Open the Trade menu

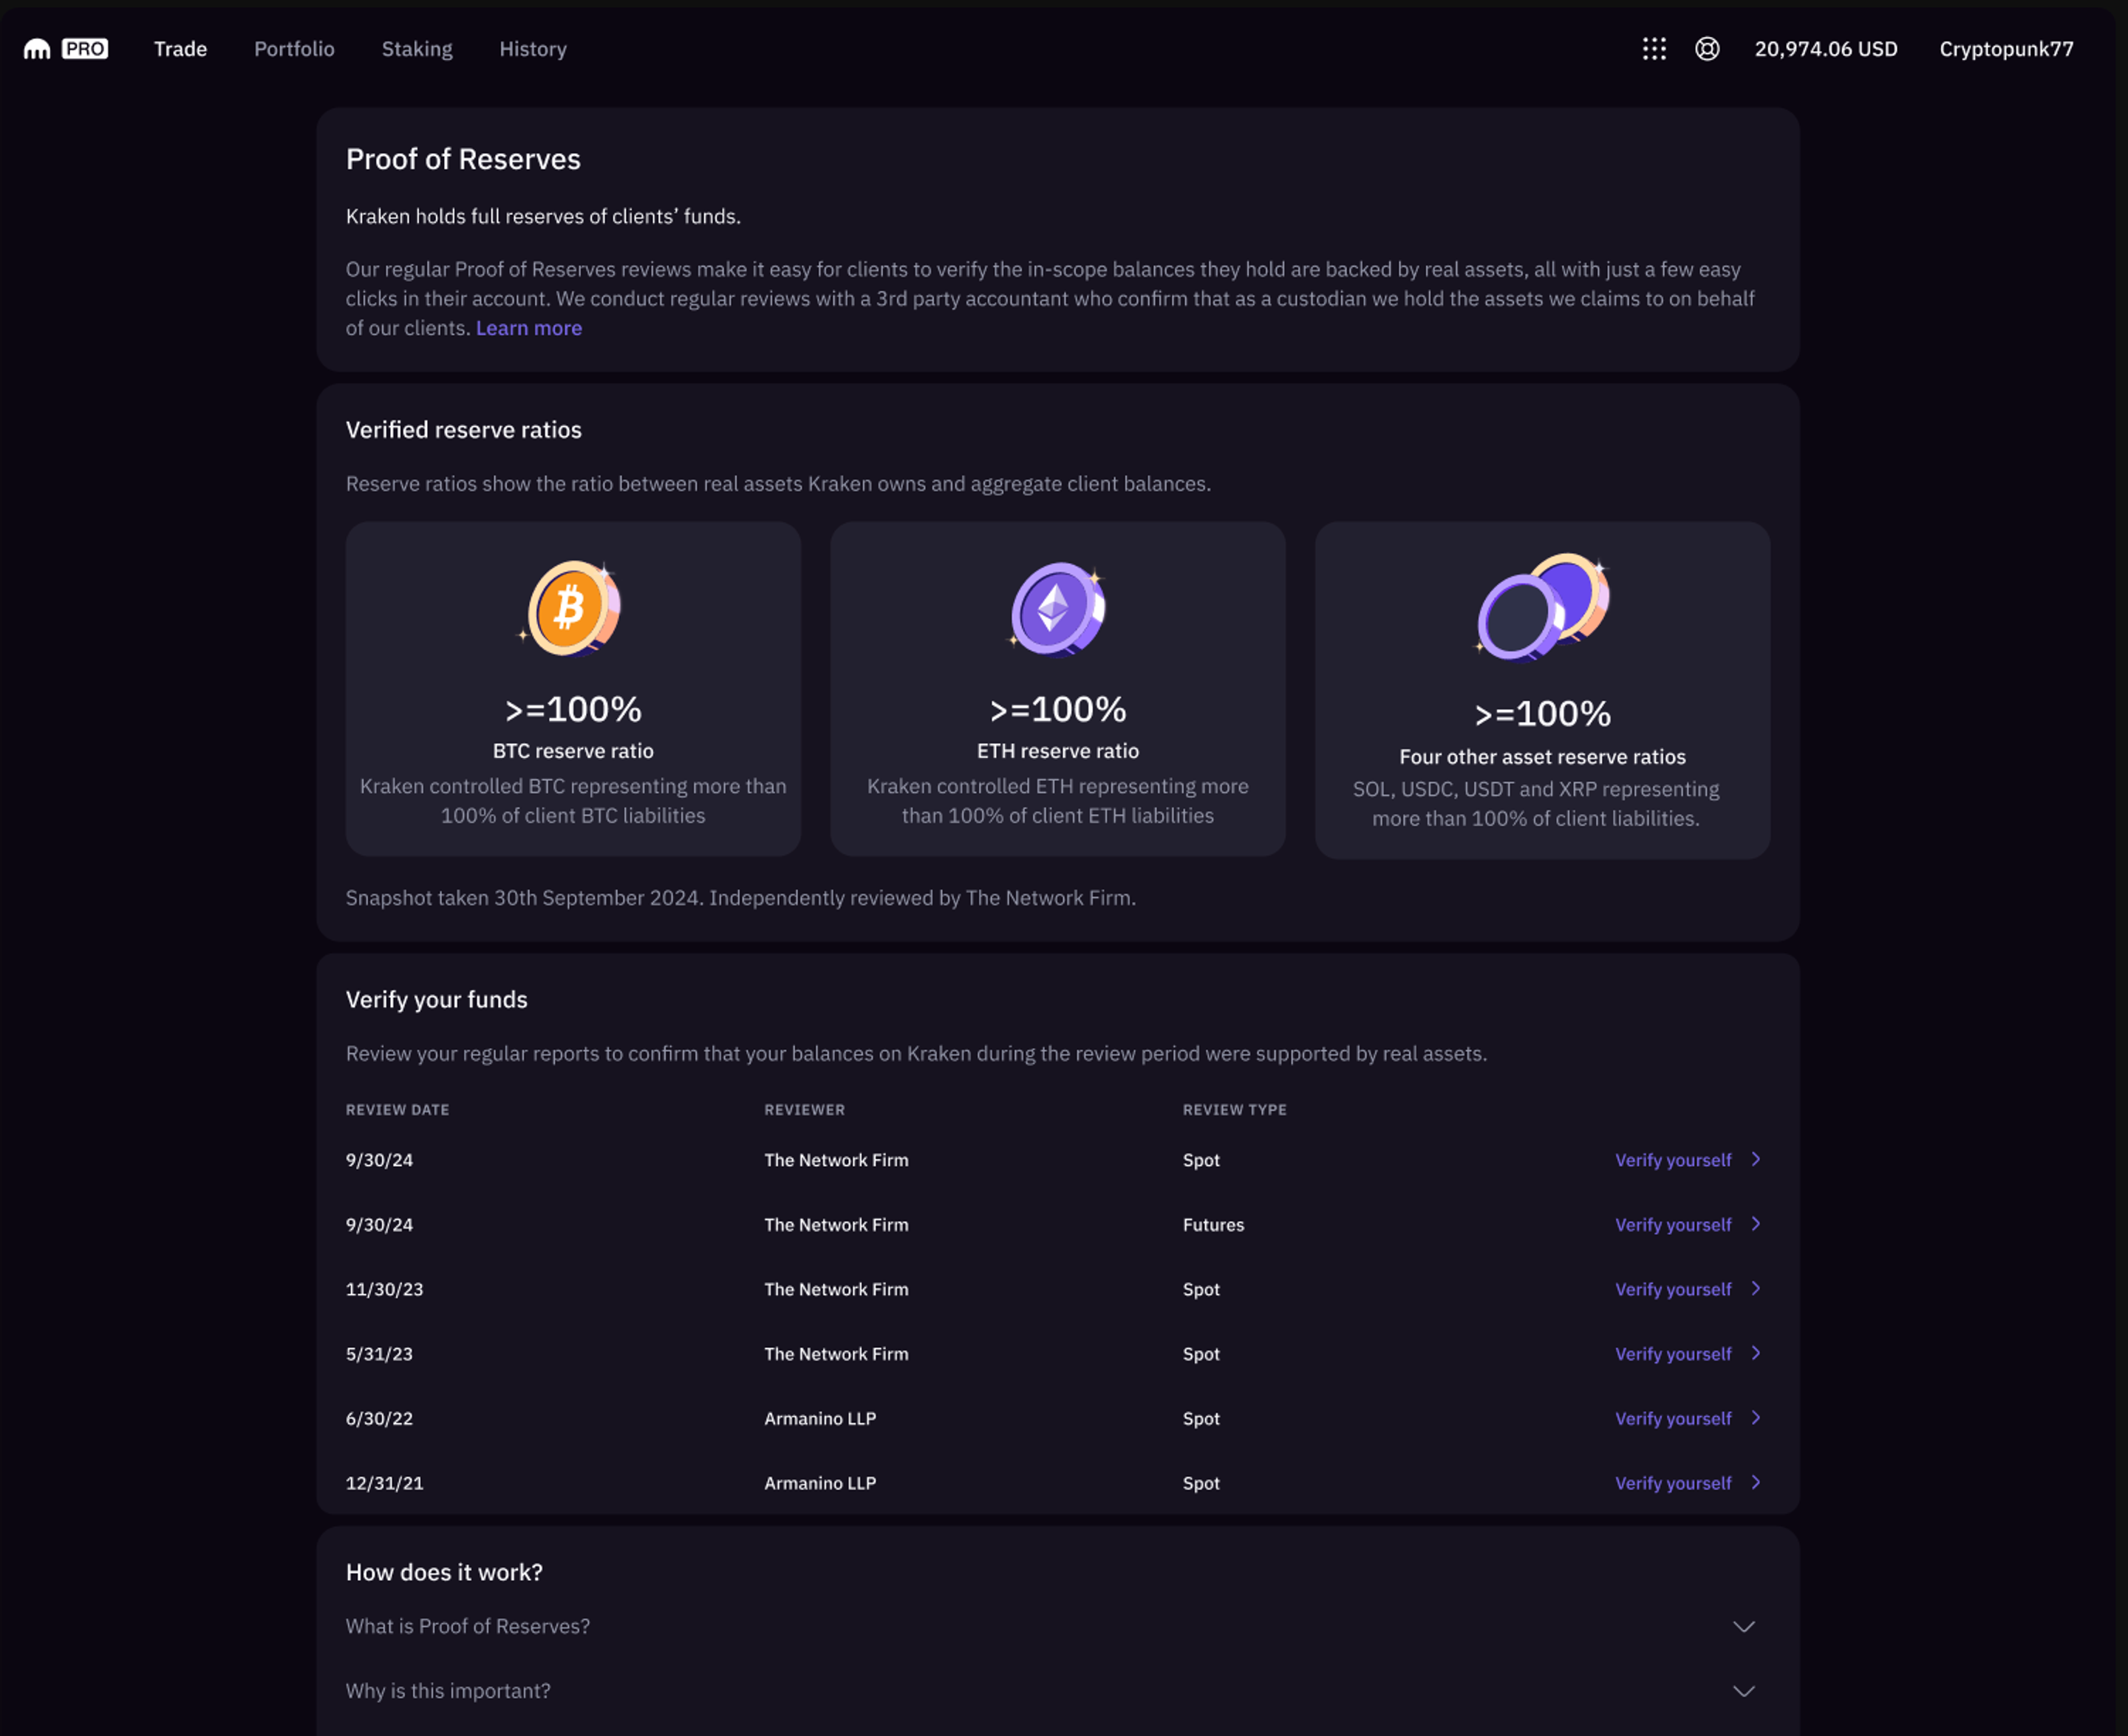(x=180, y=48)
